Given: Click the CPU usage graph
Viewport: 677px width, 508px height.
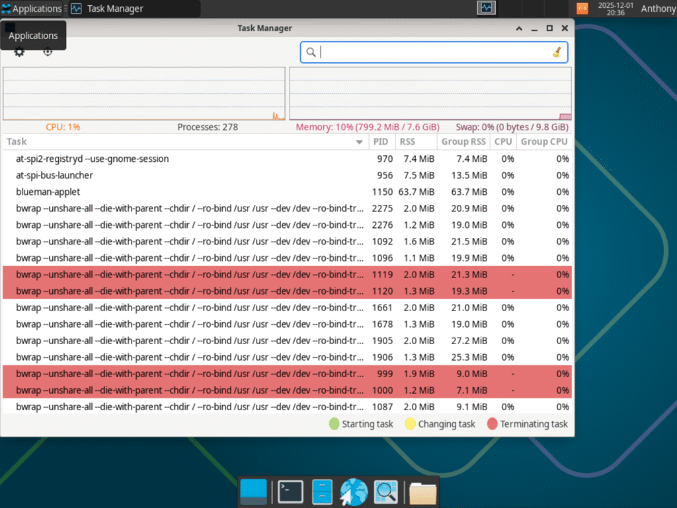Looking at the screenshot, I should 143,94.
